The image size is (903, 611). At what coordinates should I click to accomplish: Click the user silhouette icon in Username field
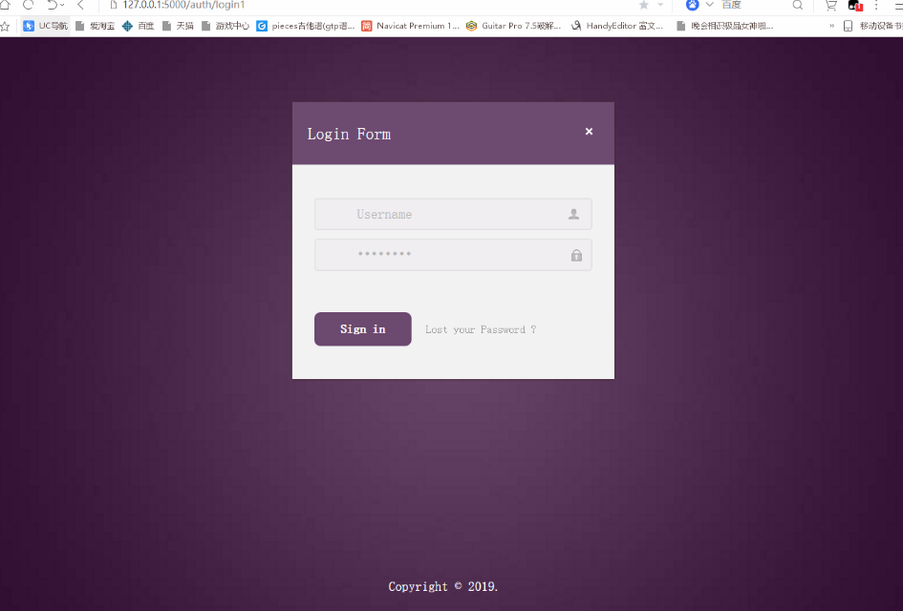tap(573, 214)
